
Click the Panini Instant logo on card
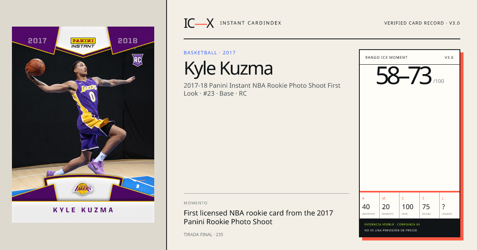(x=83, y=43)
